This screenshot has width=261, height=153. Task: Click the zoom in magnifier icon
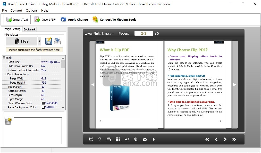[x=136, y=139]
